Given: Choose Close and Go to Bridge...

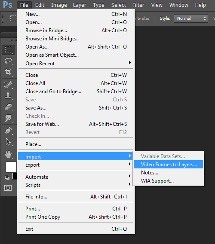Looking at the screenshot, I should click(x=76, y=91).
